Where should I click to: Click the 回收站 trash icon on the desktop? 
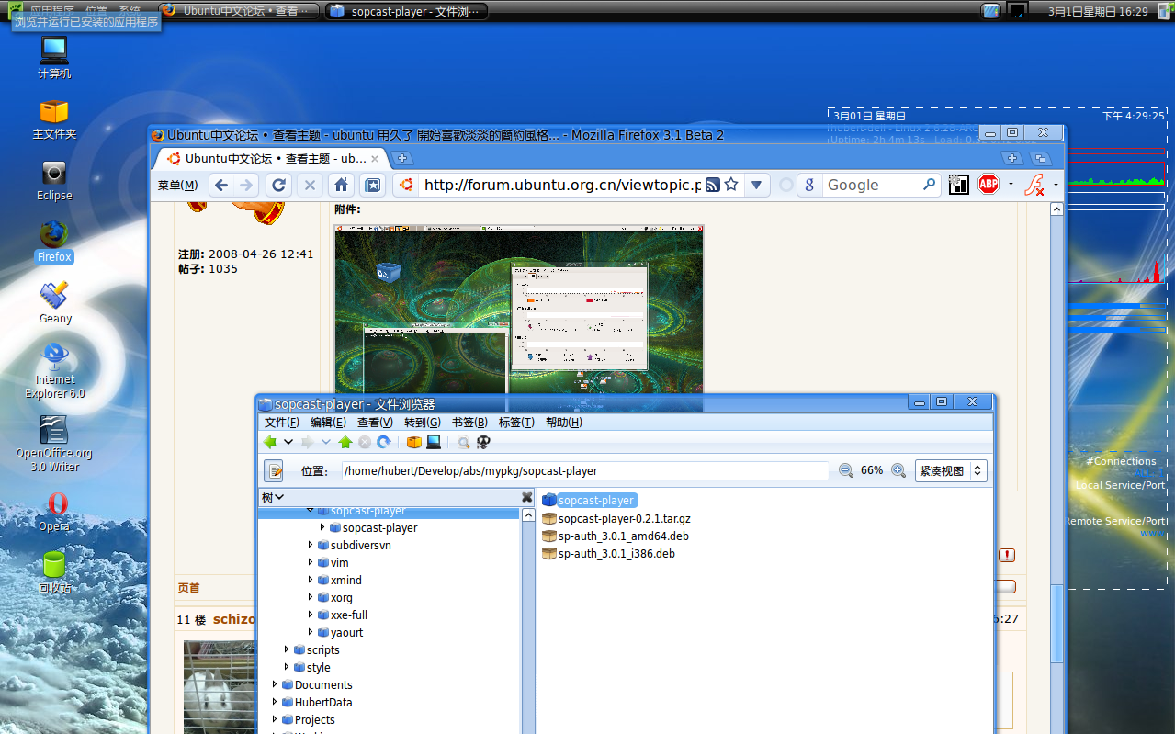[54, 571]
